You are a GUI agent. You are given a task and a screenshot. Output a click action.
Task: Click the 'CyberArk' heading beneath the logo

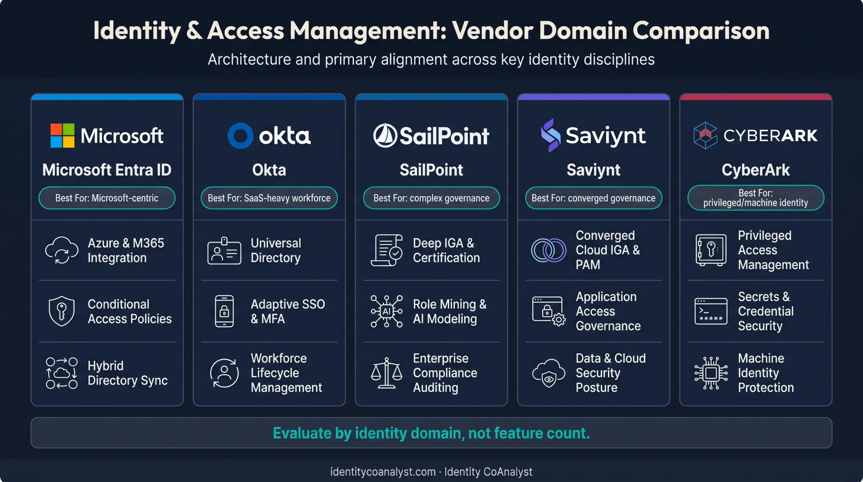point(756,170)
